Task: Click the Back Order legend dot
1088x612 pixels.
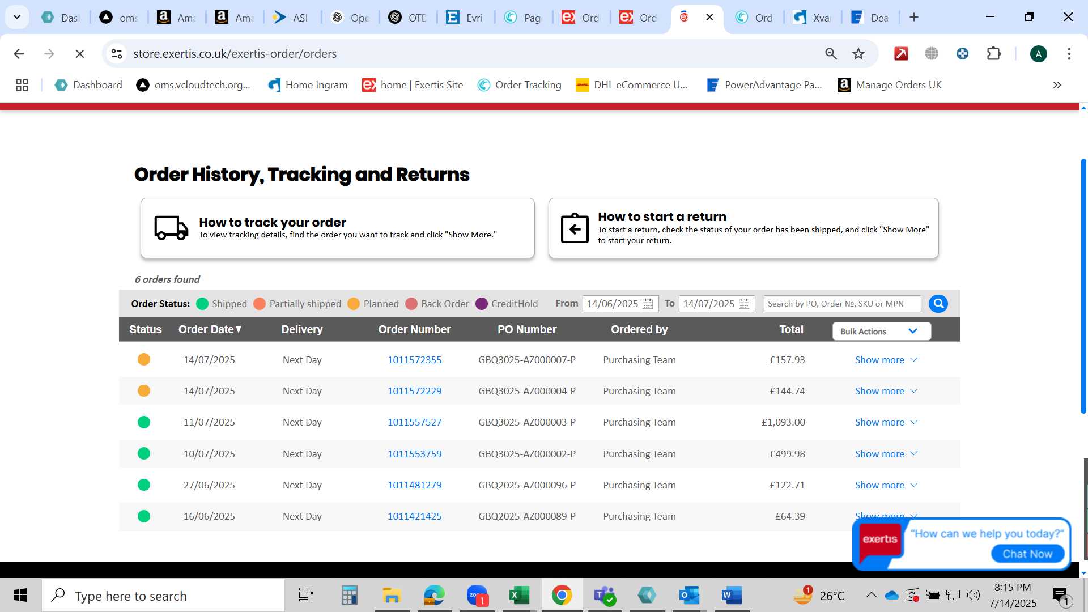Action: (411, 304)
